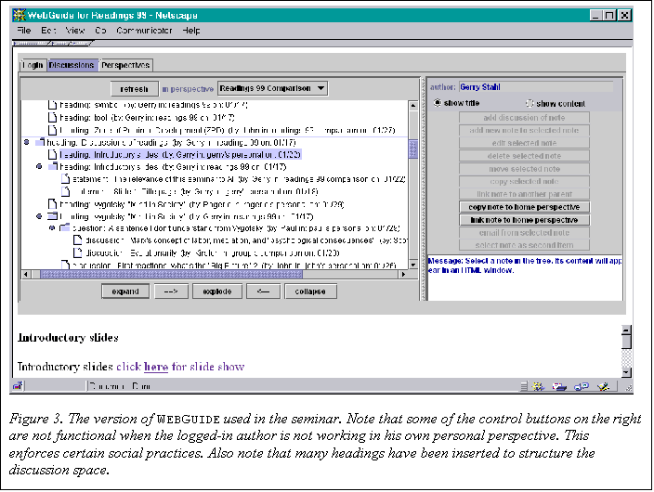Collapse Vygotsky heading by Gerry tree node

[x=39, y=216]
